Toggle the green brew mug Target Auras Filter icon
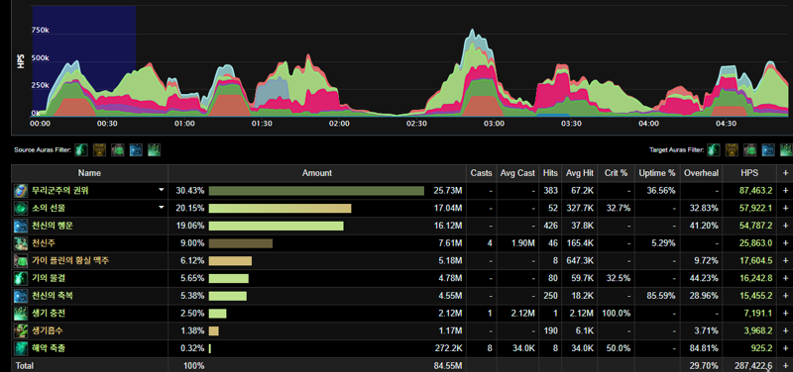The width and height of the screenshot is (793, 372). (x=750, y=150)
